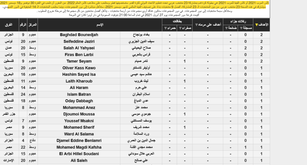This screenshot has width=307, height=165.
Task: Click the Arabic name علي حرم
Action: pyautogui.click(x=141, y=88)
